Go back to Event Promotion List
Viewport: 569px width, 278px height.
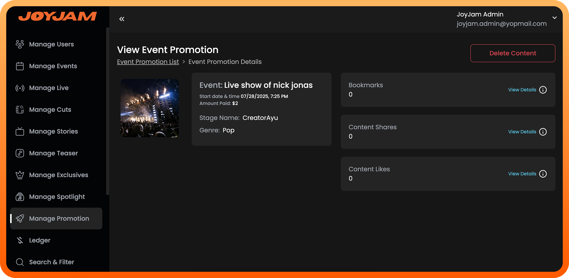click(148, 62)
